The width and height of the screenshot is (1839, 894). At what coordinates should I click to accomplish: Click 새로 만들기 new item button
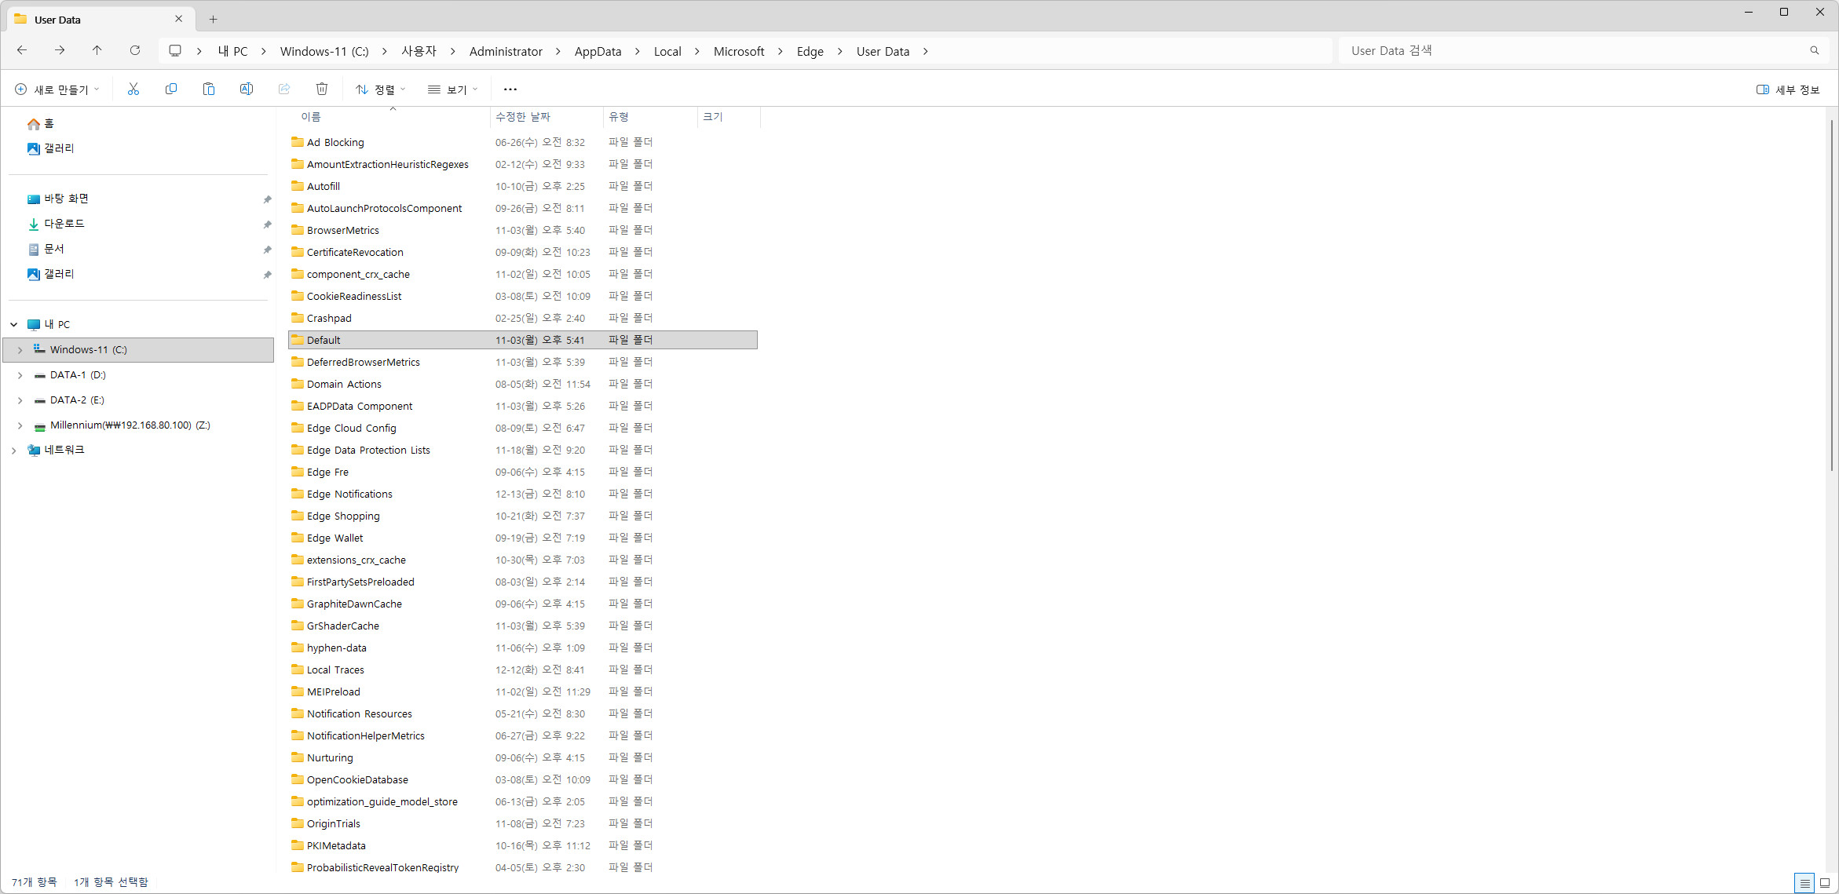(x=57, y=89)
